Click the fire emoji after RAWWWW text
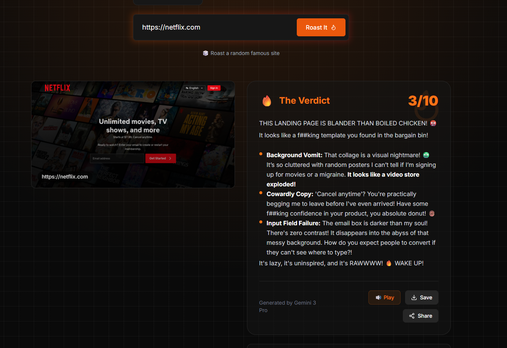Image resolution: width=507 pixels, height=348 pixels. (x=389, y=263)
